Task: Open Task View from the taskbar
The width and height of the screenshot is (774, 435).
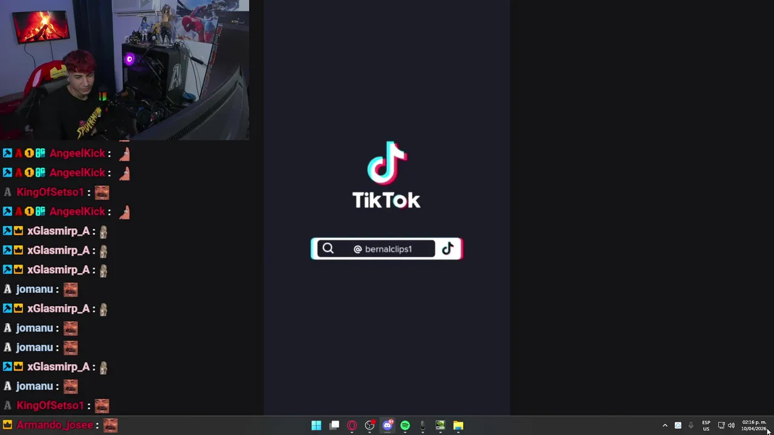Action: pyautogui.click(x=334, y=425)
